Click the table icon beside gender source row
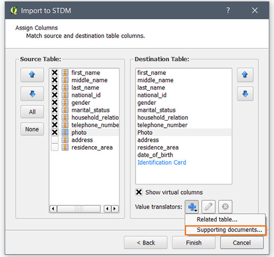 pos(65,102)
